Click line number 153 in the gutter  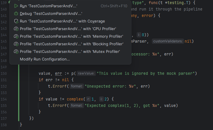(5, 93)
